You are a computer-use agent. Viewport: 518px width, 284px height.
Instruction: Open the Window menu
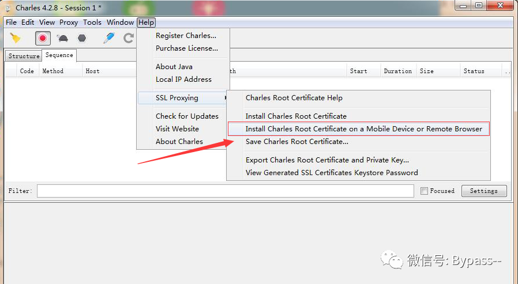coord(120,22)
